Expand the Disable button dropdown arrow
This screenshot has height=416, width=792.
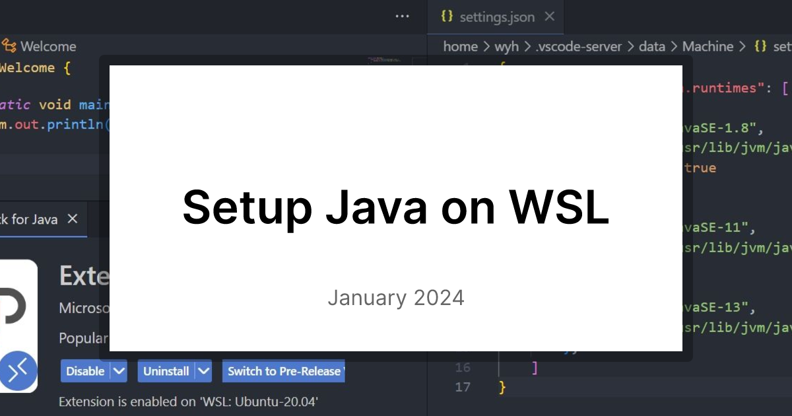119,371
